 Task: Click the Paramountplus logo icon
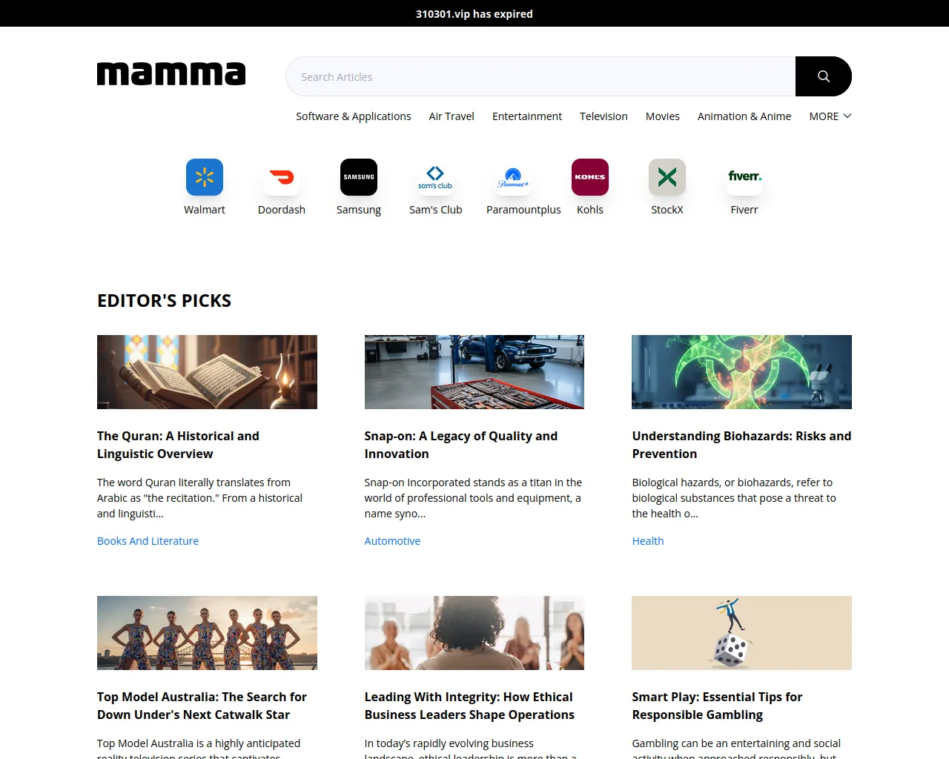click(513, 177)
